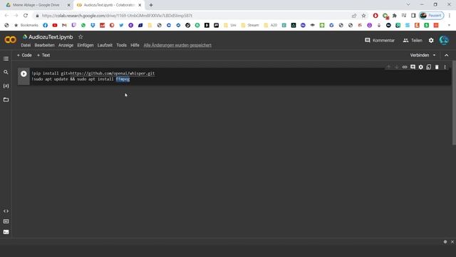The width and height of the screenshot is (456, 257).
Task: Open the Dropbox bookmark
Action: click(93, 26)
